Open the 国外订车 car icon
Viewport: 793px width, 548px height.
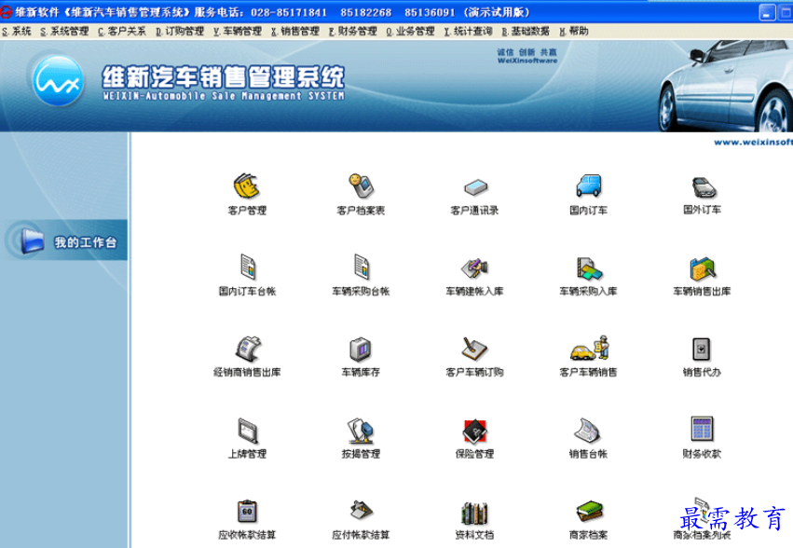703,186
